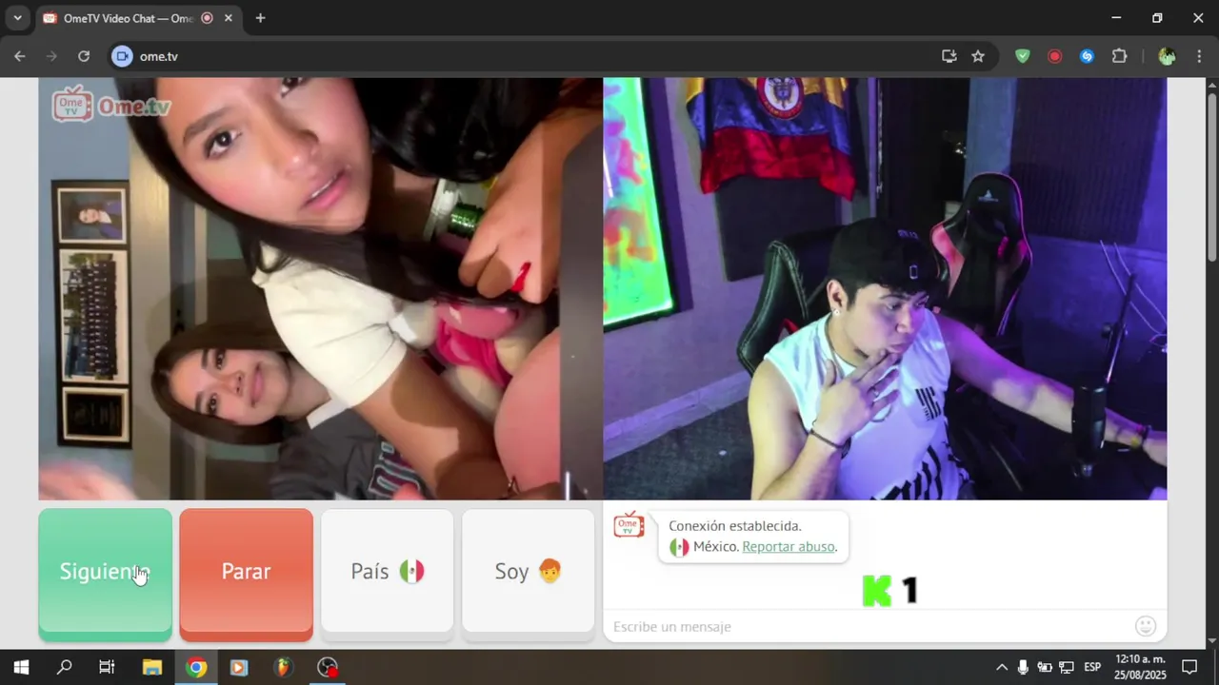Open Task View on the taskbar
Viewport: 1219px width, 685px height.
pos(107,667)
